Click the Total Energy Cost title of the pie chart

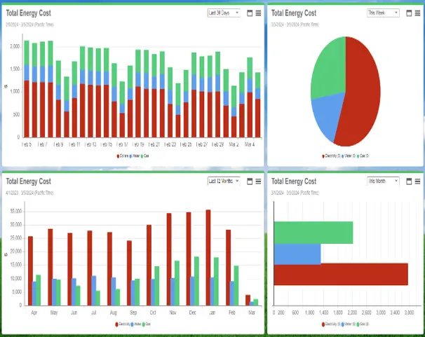click(x=294, y=13)
